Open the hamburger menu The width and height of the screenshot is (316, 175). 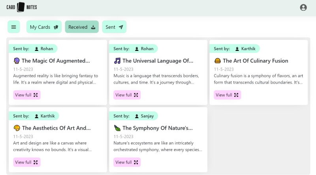point(14,27)
